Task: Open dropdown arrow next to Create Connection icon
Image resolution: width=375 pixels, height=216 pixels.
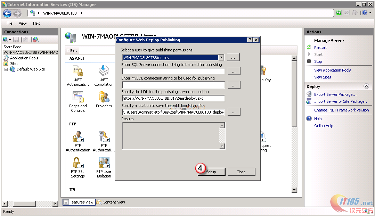Action: (x=10, y=40)
